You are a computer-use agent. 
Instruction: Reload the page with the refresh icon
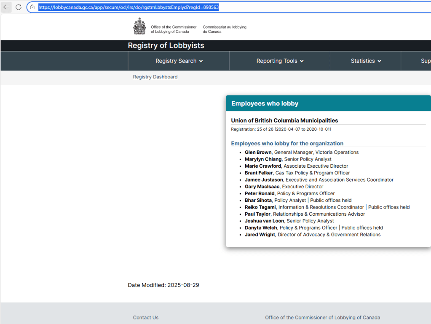[18, 7]
